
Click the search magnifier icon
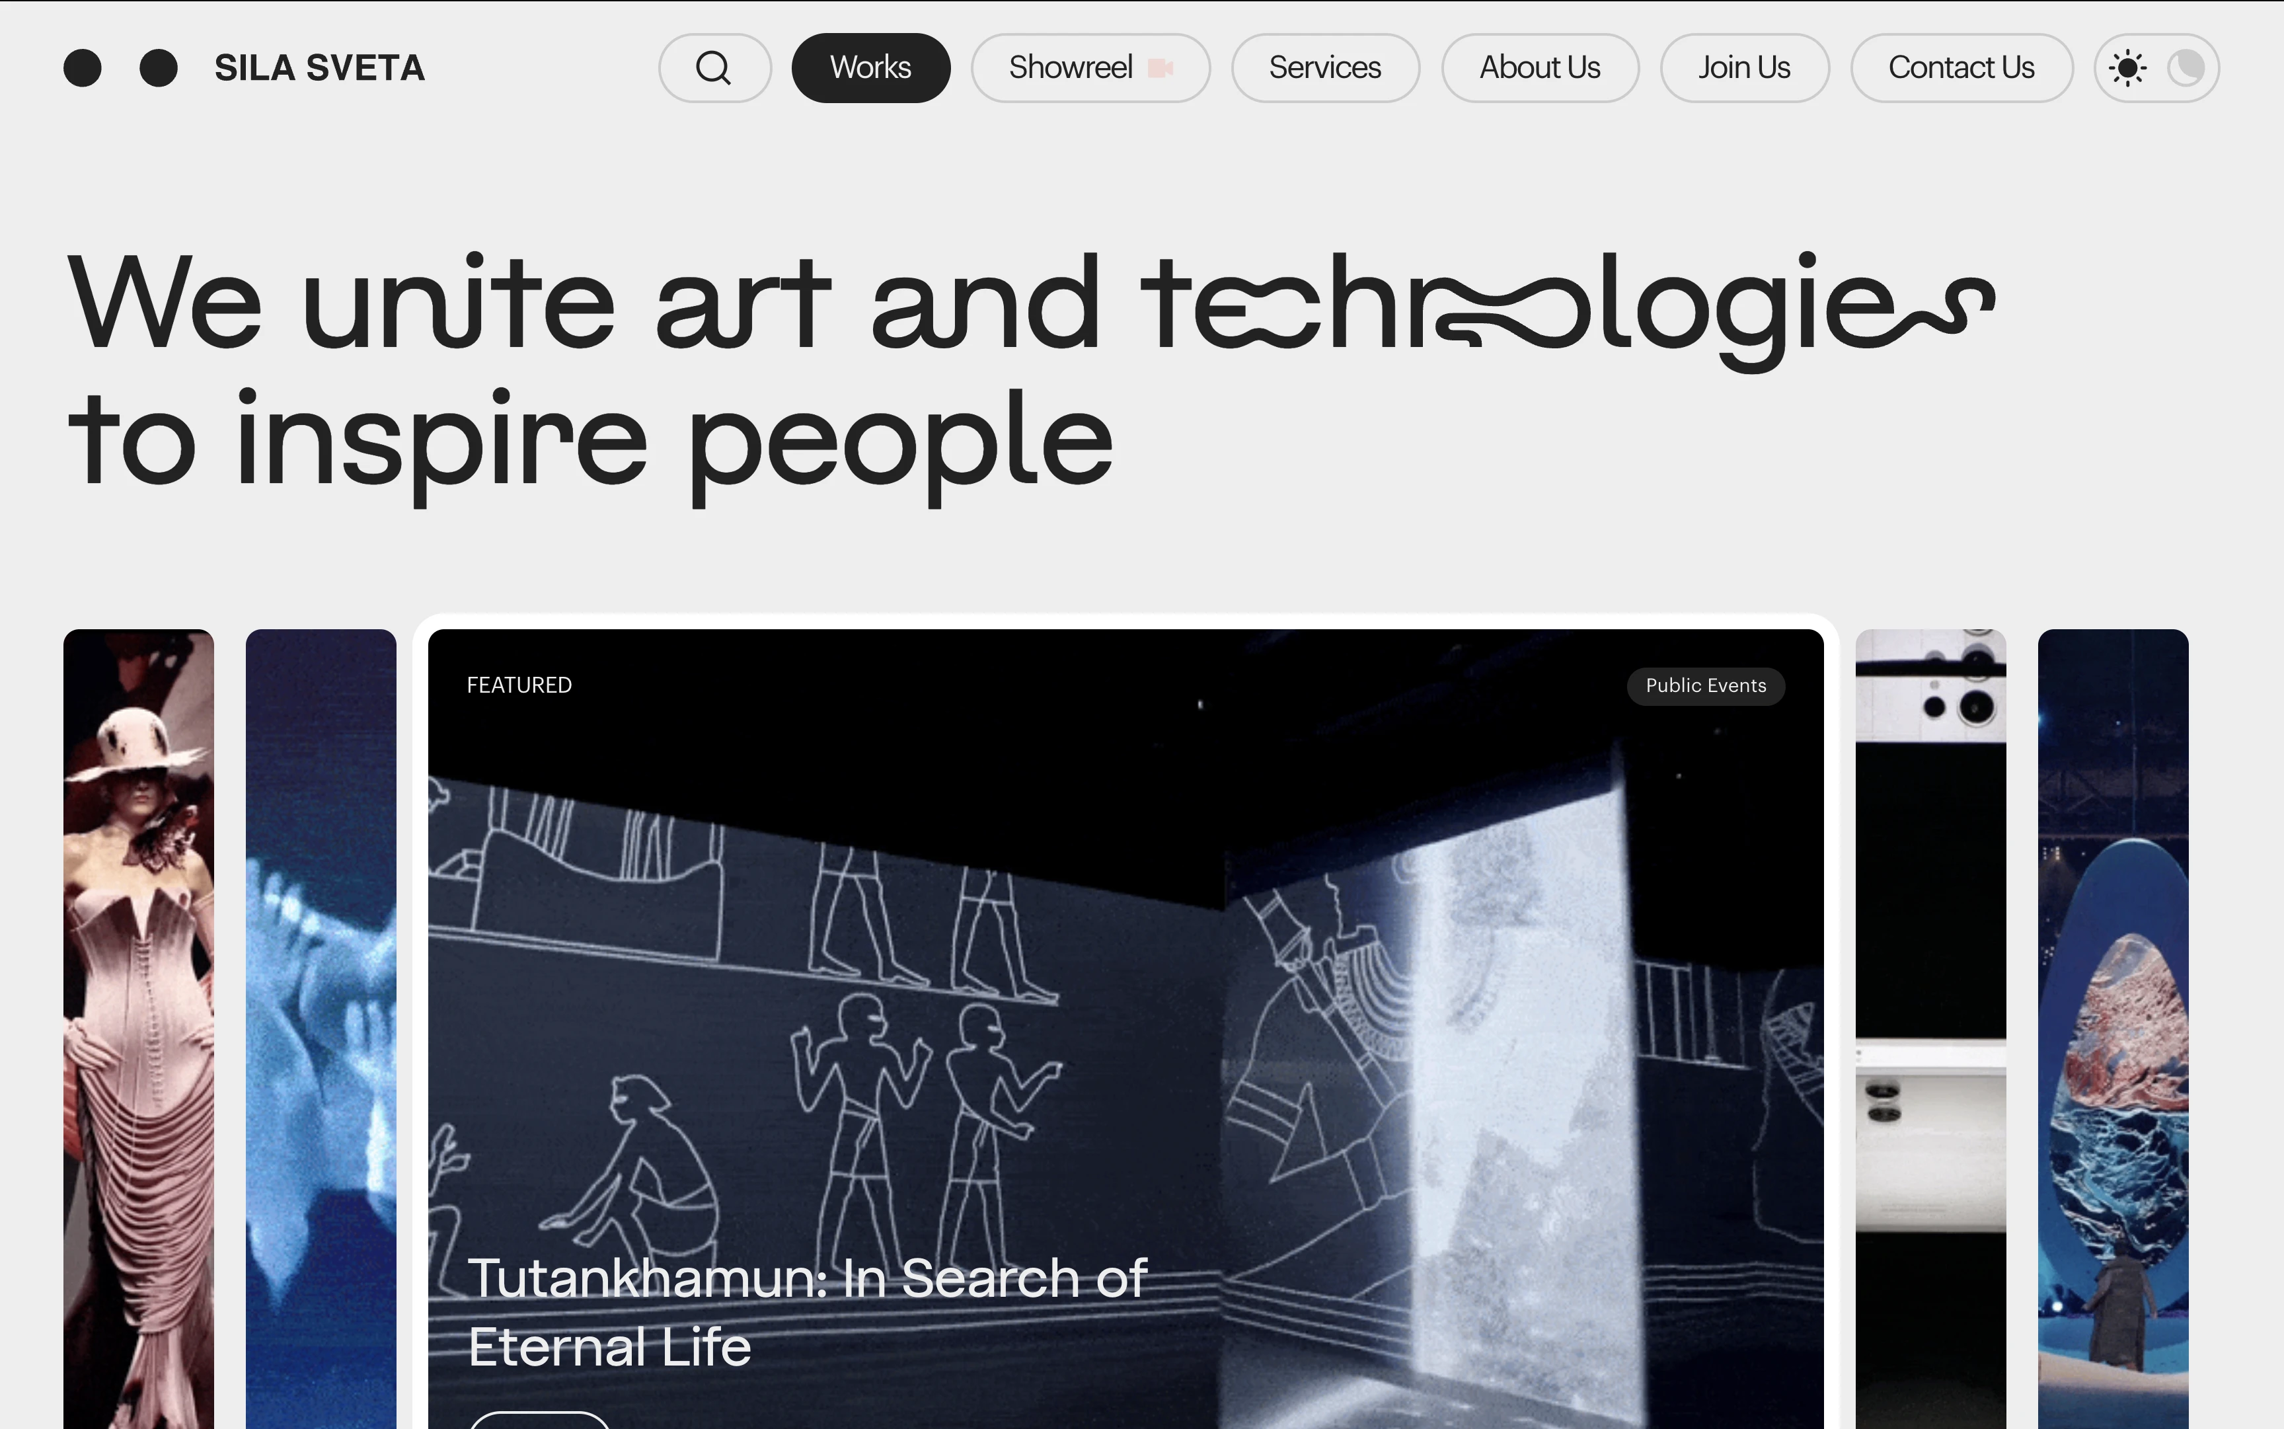pos(714,68)
